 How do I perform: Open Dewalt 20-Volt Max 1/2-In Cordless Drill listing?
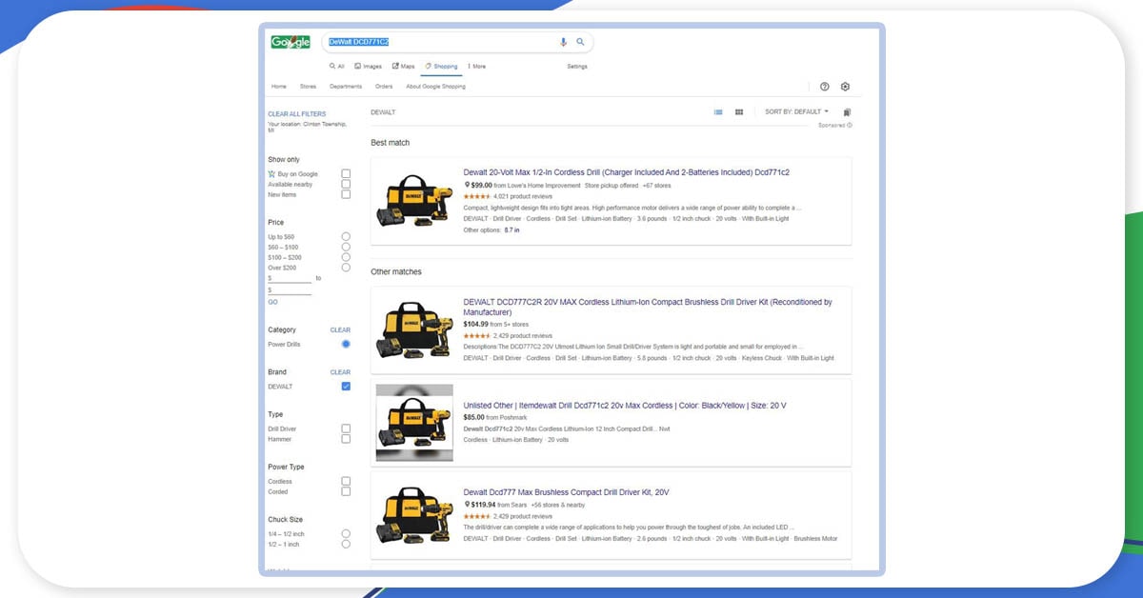627,172
